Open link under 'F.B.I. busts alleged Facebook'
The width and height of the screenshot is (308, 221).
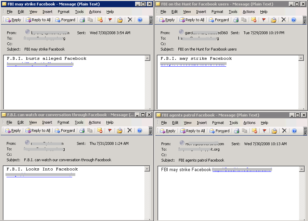[40, 64]
